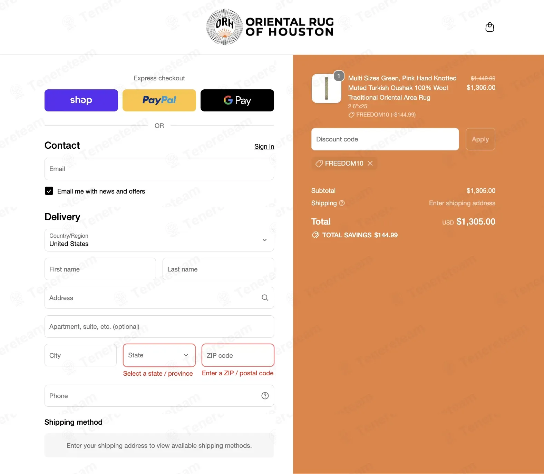Apply the discount code

[480, 139]
